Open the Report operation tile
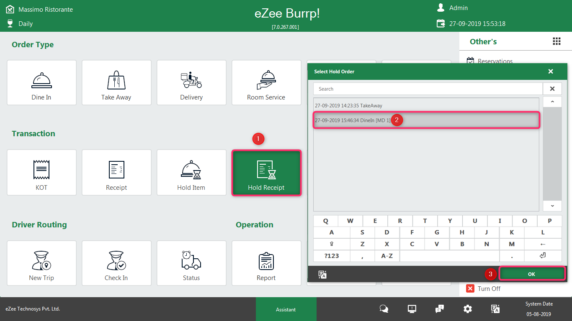572x321 pixels. click(266, 263)
